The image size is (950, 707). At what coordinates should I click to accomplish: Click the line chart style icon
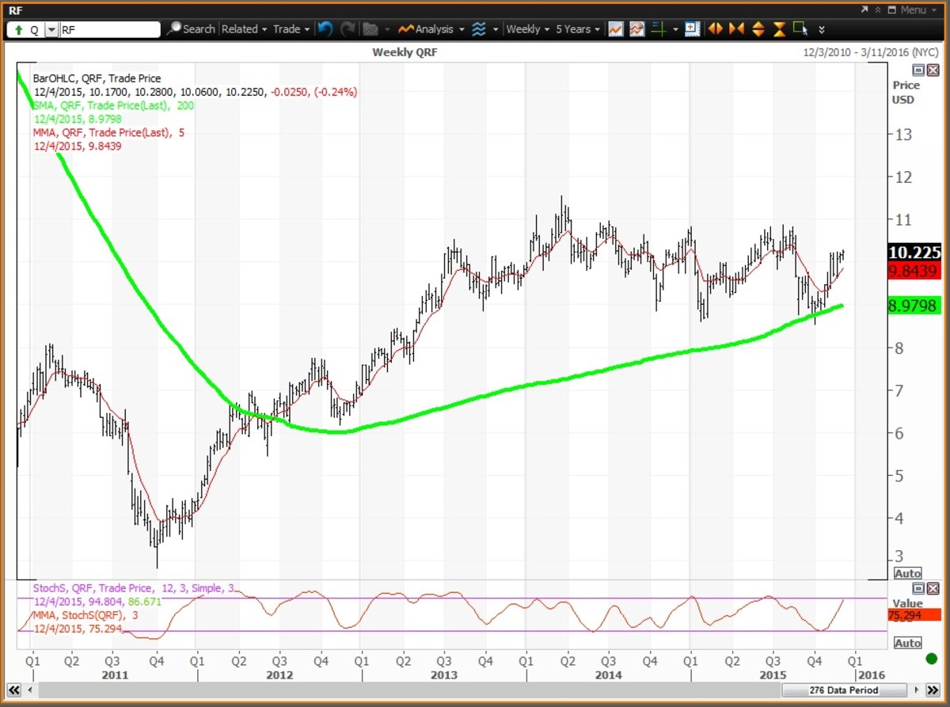click(x=615, y=29)
